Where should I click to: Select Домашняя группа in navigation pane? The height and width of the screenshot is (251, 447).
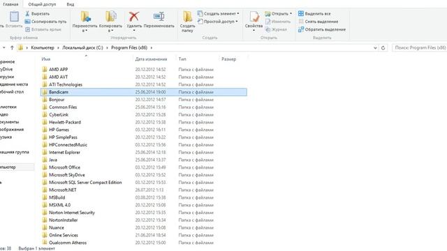tap(14, 152)
